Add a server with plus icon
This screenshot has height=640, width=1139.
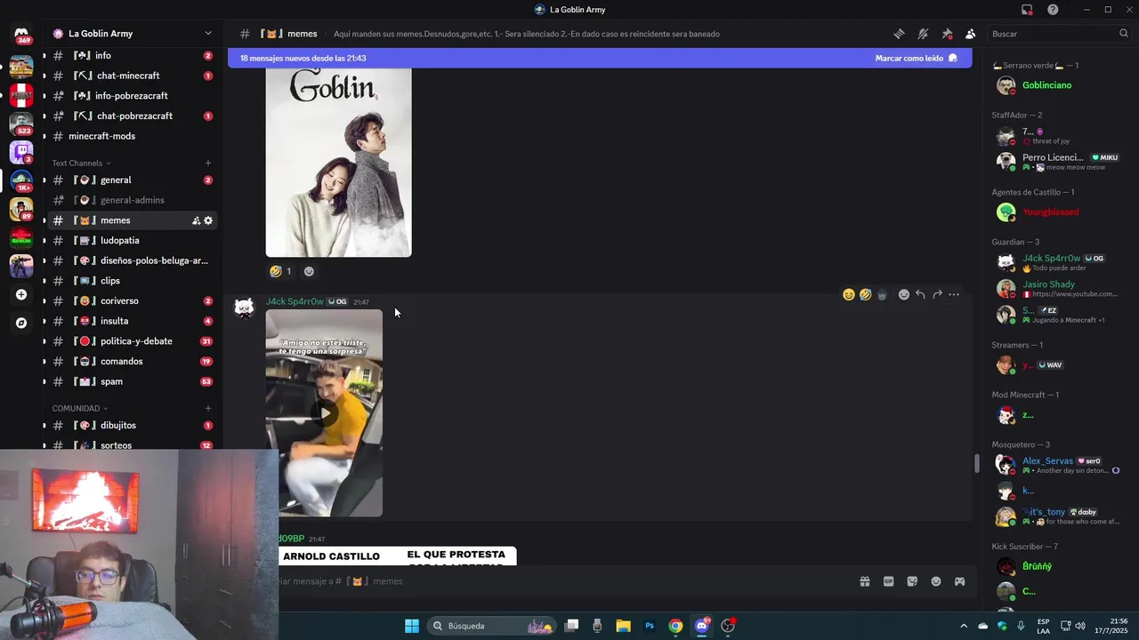[x=21, y=294]
